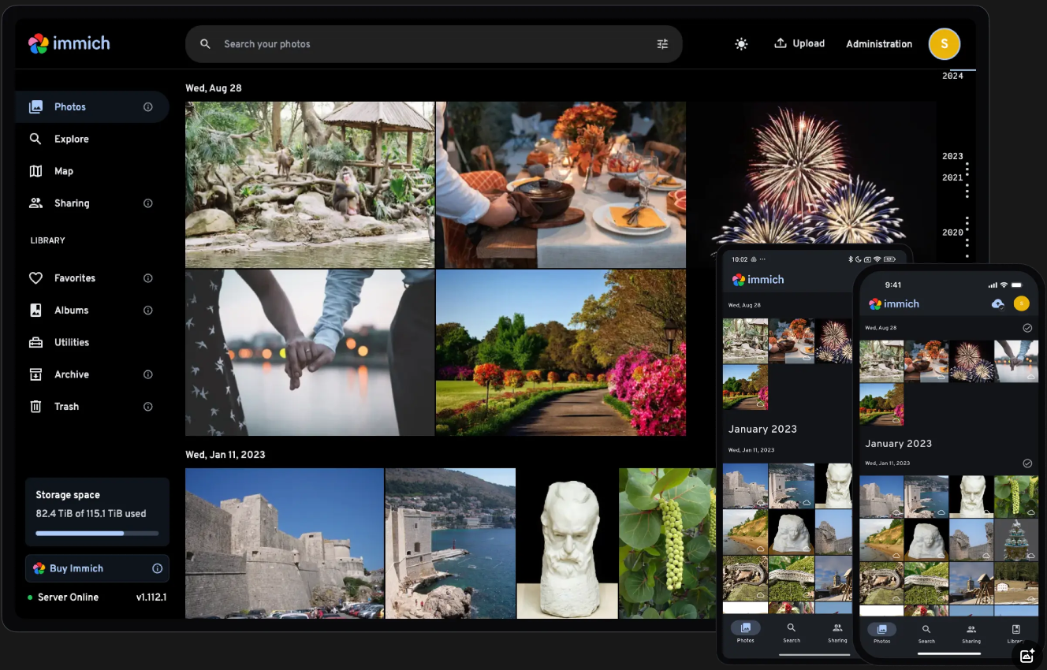Open Sharing in the desktop sidebar
The image size is (1047, 670).
point(92,203)
